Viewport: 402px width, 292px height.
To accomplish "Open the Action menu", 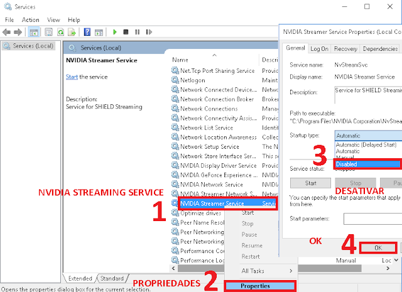I will coord(31,19).
